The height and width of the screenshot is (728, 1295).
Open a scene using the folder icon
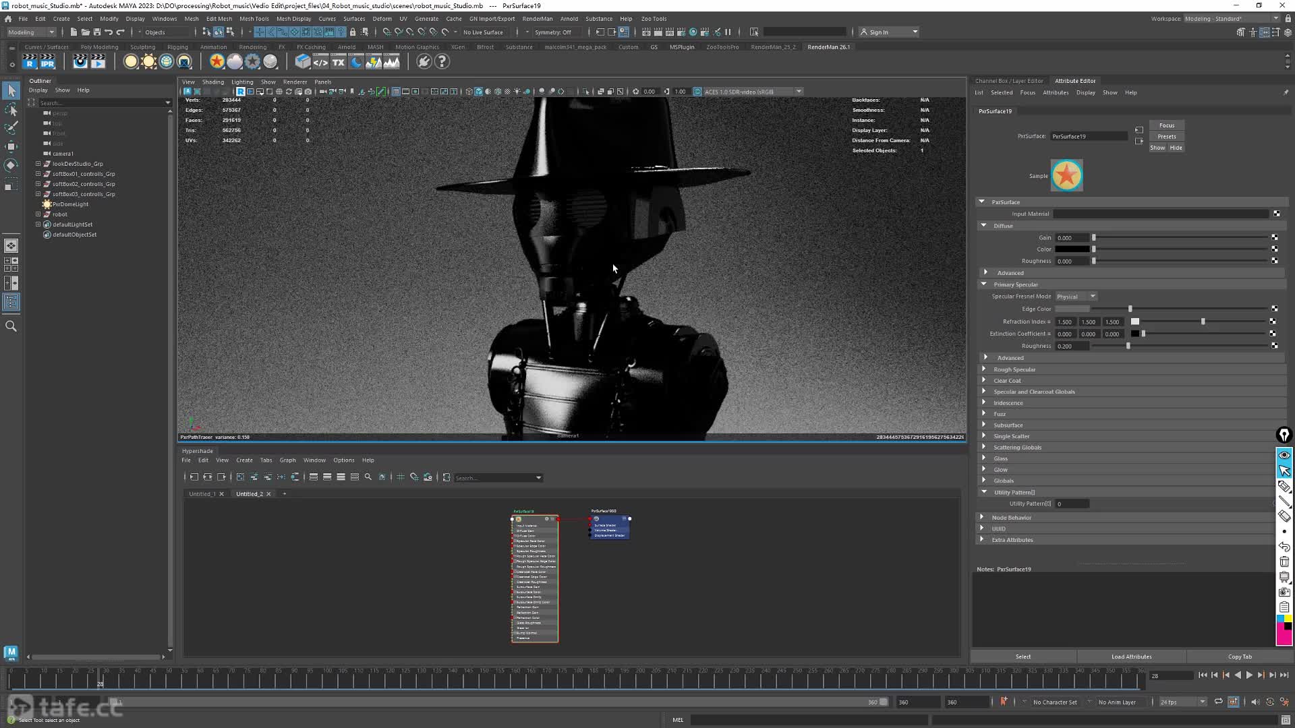pos(86,32)
